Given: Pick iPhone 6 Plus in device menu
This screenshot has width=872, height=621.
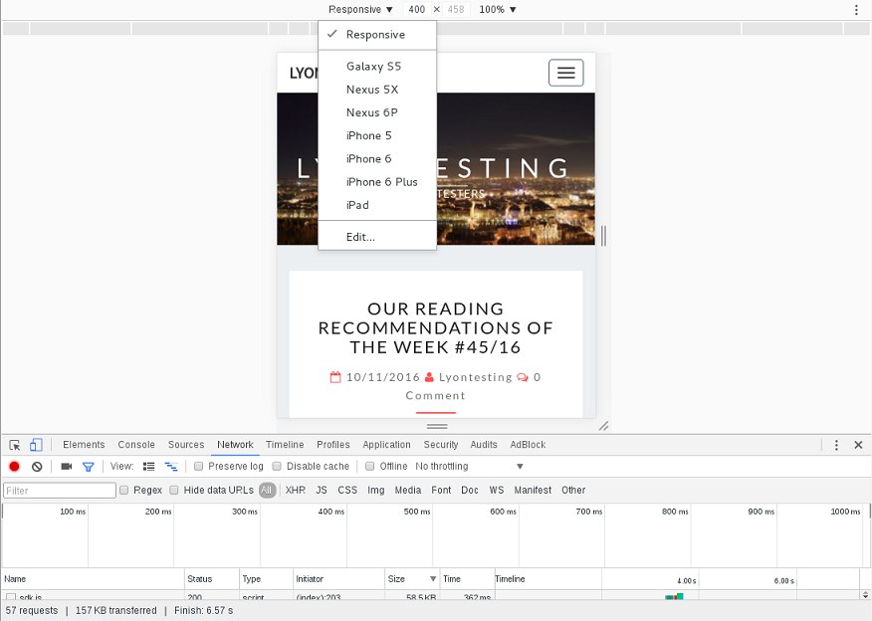Looking at the screenshot, I should pyautogui.click(x=377, y=182).
